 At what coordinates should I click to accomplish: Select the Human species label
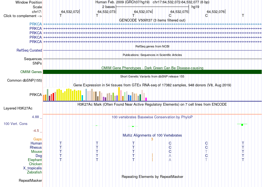[x=36, y=143]
